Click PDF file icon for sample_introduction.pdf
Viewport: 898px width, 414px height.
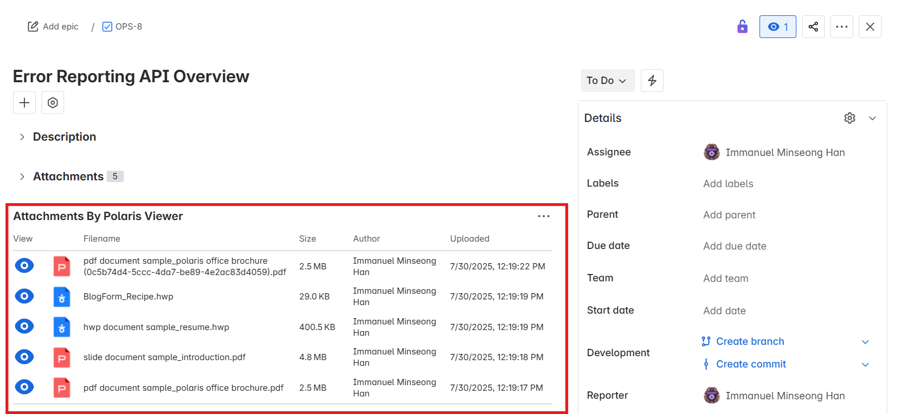pos(62,357)
